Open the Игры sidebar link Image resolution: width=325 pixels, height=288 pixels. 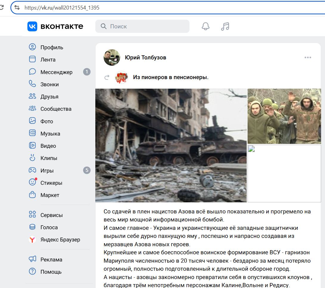point(47,170)
